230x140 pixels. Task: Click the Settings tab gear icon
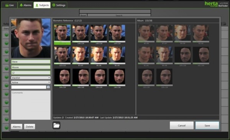(x=54, y=5)
